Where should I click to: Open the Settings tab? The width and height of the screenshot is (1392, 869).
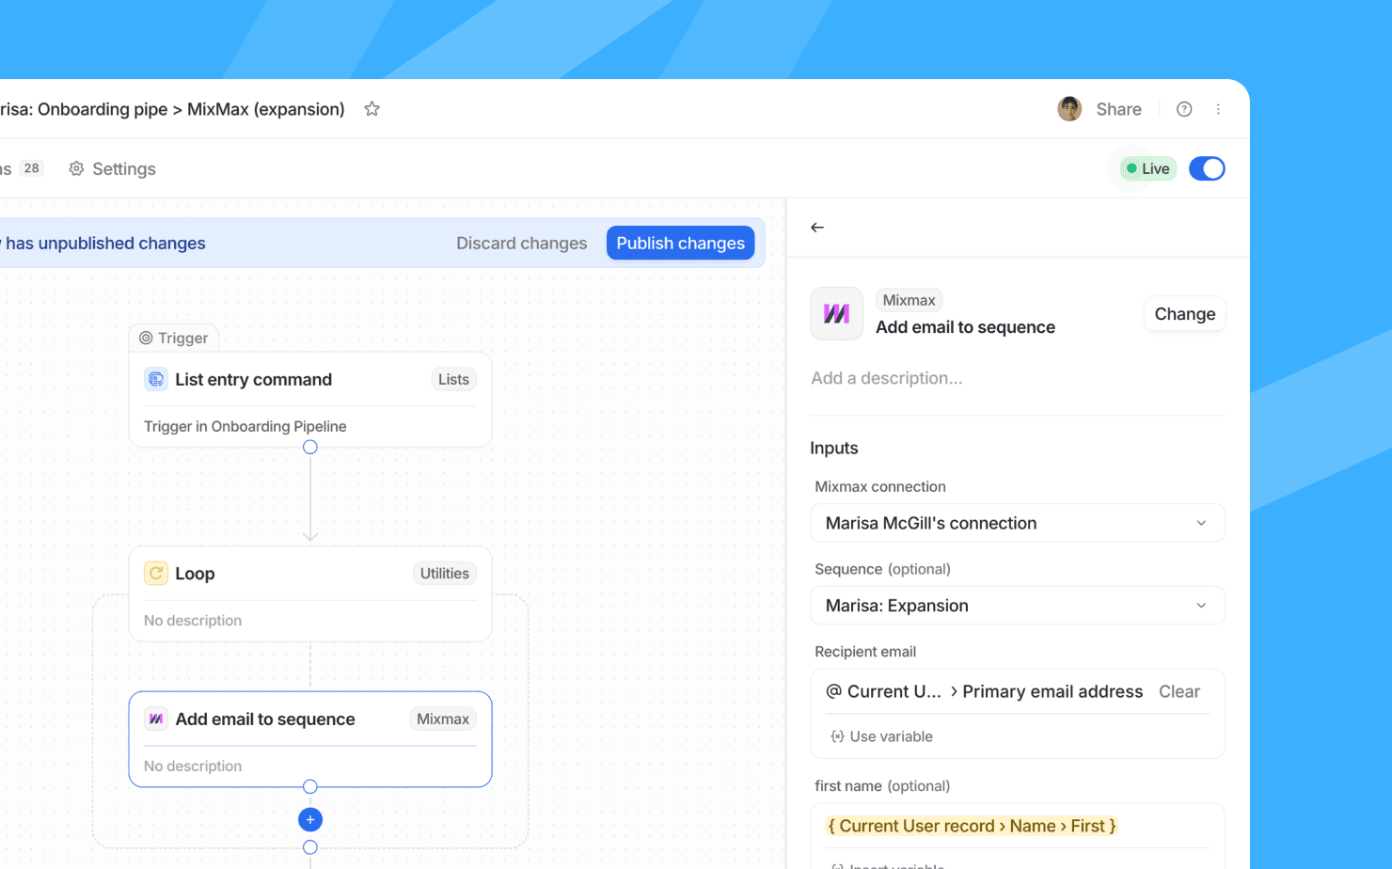(x=113, y=169)
